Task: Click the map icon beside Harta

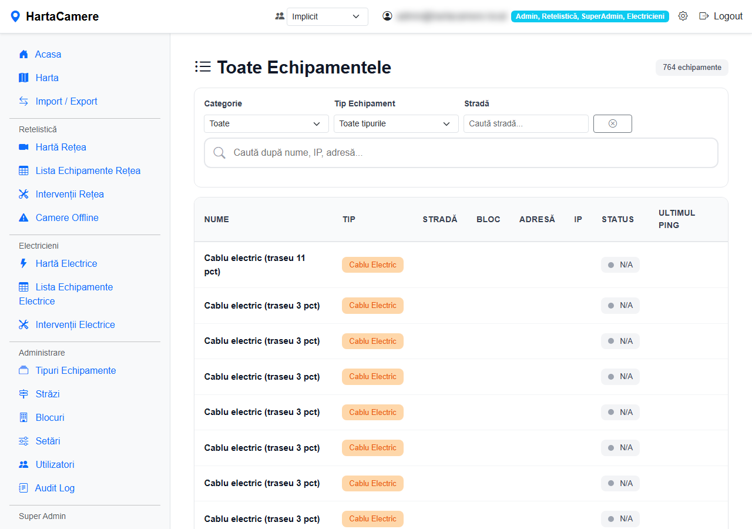Action: (23, 78)
